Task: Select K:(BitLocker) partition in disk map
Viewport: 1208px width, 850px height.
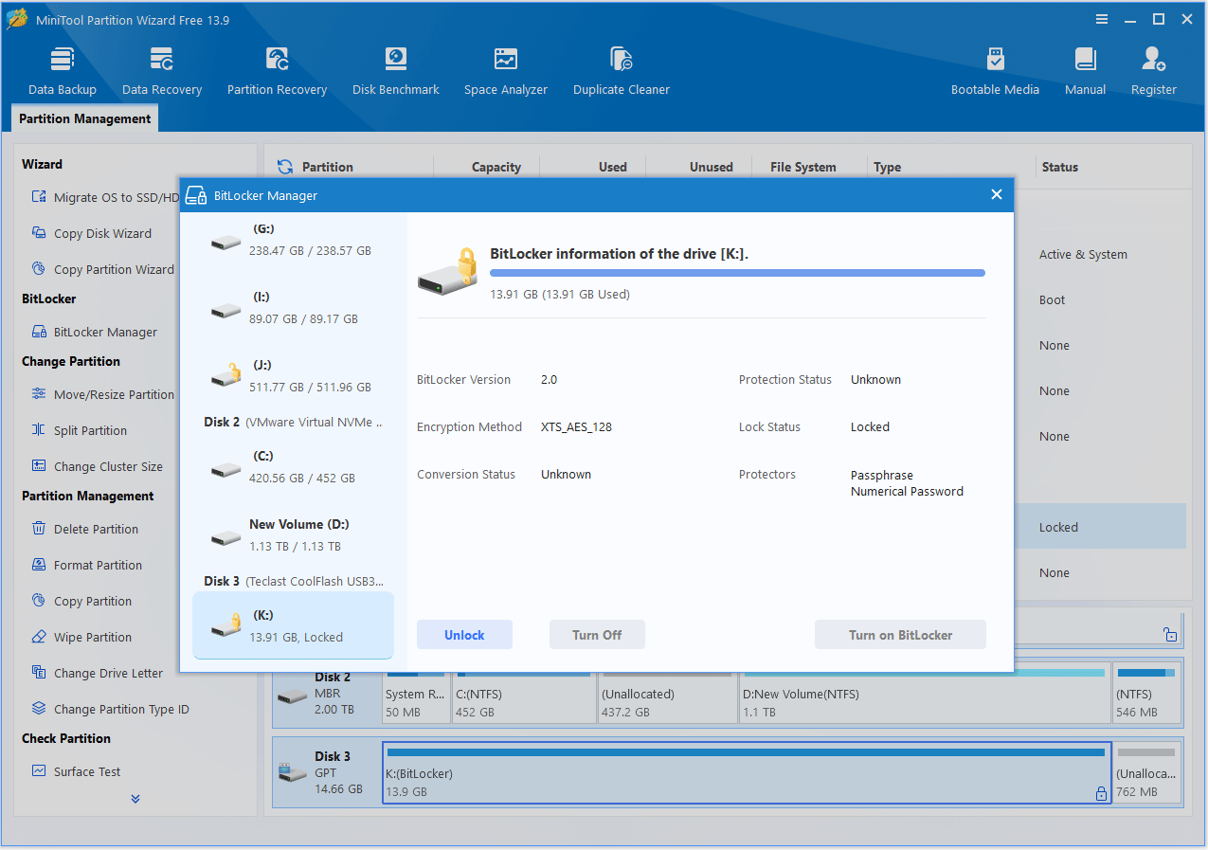Action: click(x=747, y=772)
